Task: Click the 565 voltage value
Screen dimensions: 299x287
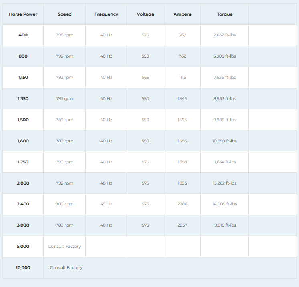Action: click(x=145, y=78)
